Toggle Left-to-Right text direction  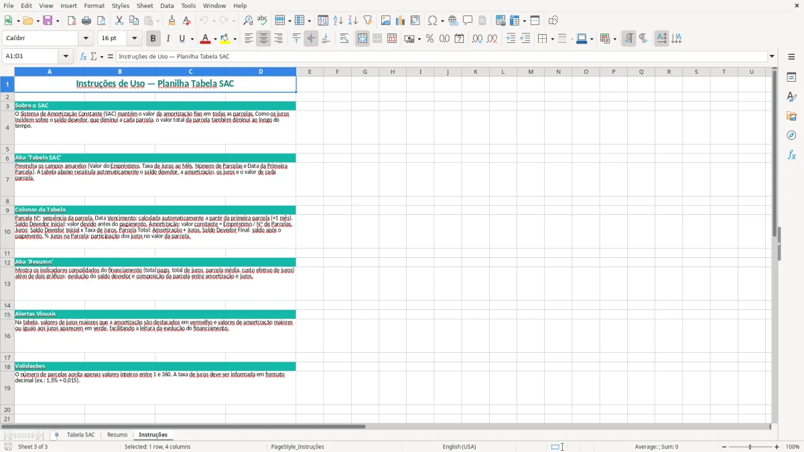[x=628, y=39]
